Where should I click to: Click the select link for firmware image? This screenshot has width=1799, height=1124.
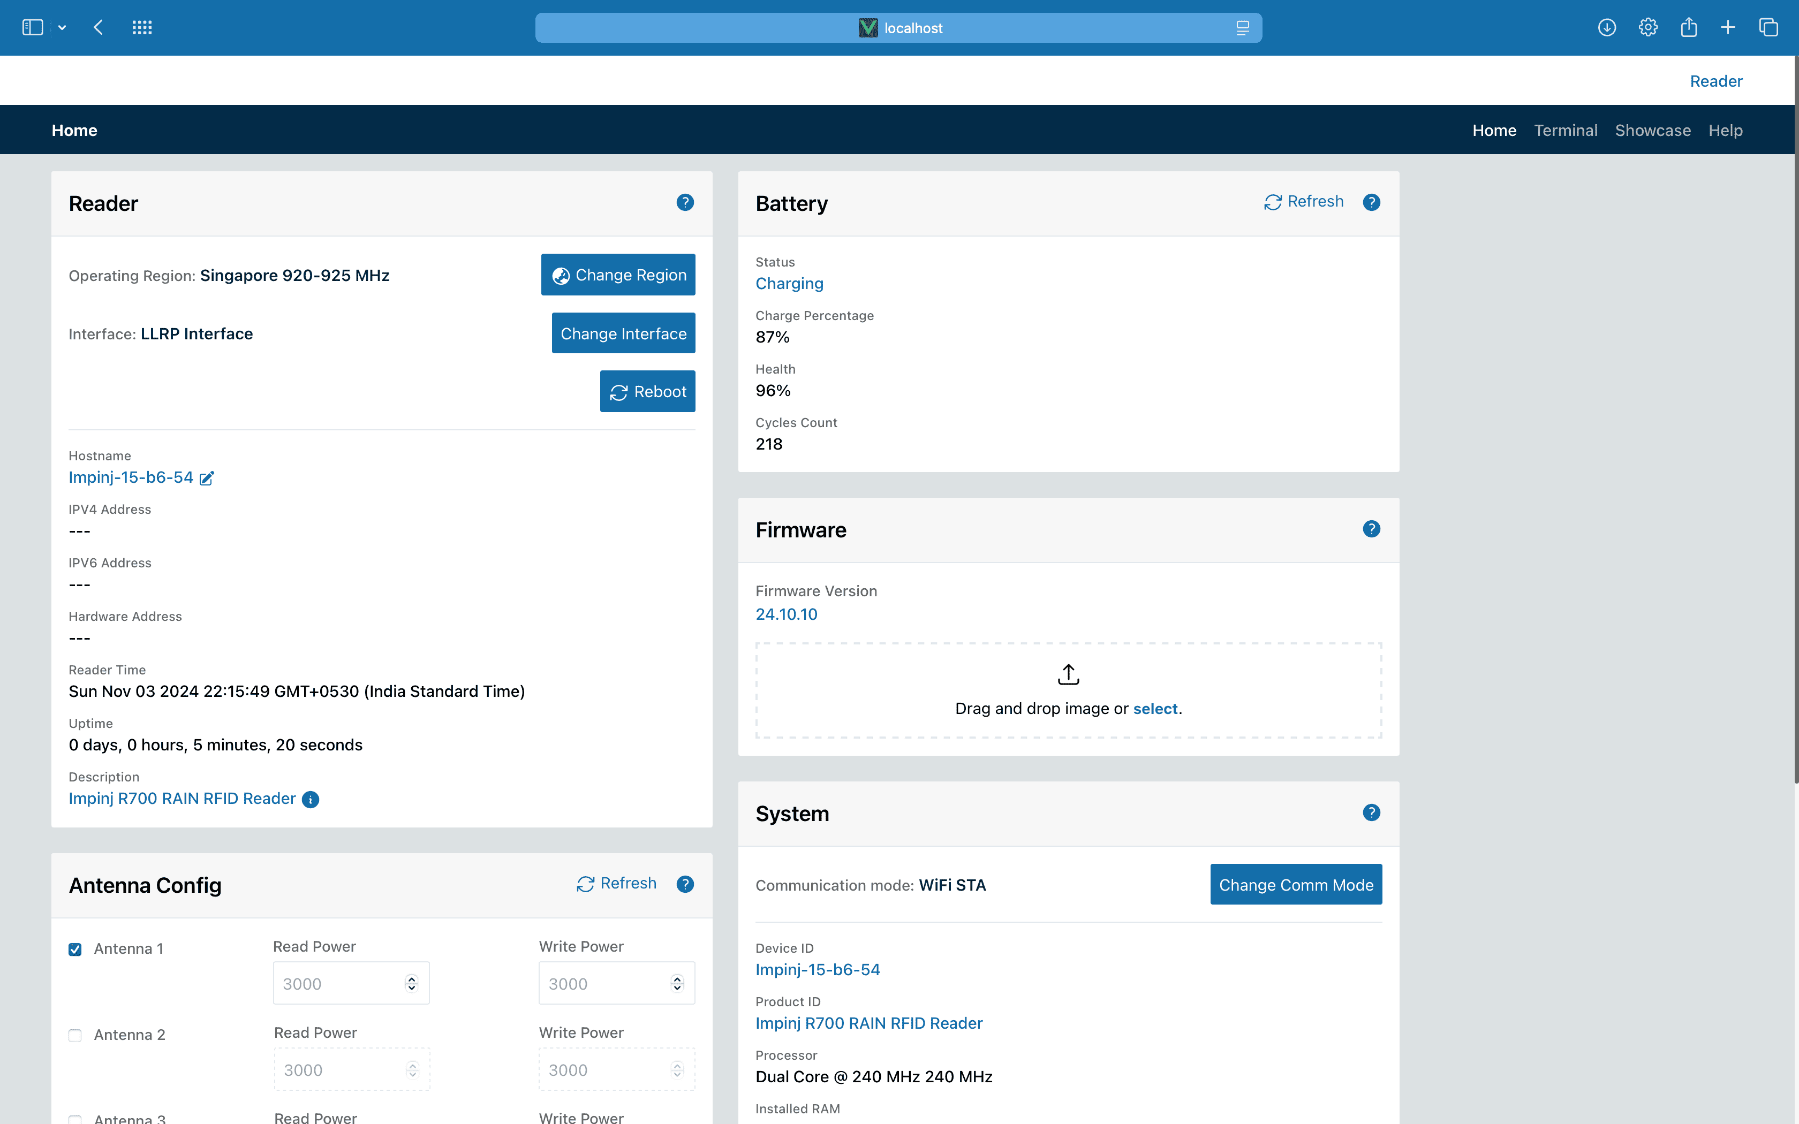click(x=1155, y=709)
